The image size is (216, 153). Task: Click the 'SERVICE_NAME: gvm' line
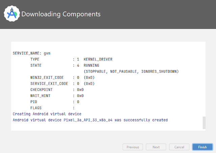(x=32, y=53)
